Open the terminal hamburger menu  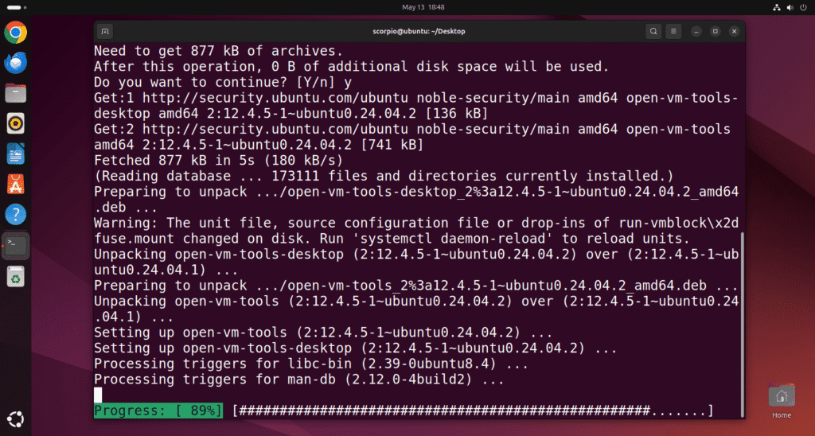coord(673,31)
